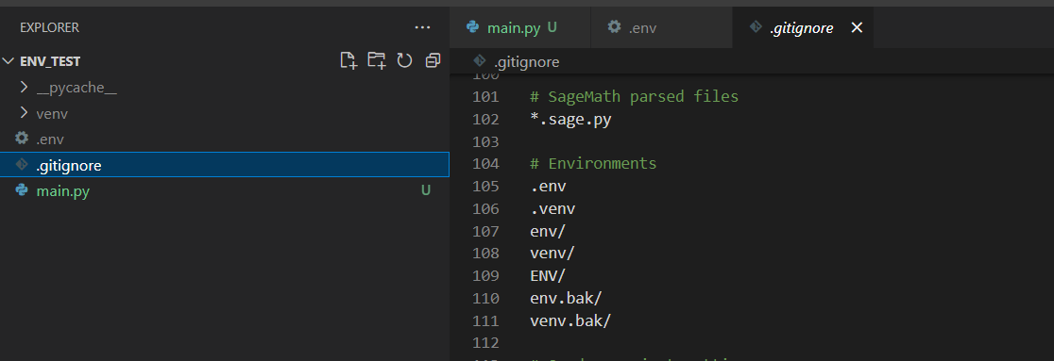The height and width of the screenshot is (361, 1054).
Task: Click line number 105 in the gutter
Action: (486, 186)
